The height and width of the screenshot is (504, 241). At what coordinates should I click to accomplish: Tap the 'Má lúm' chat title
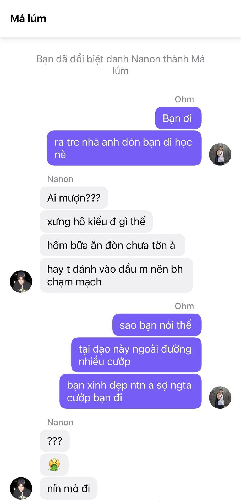coord(28,19)
